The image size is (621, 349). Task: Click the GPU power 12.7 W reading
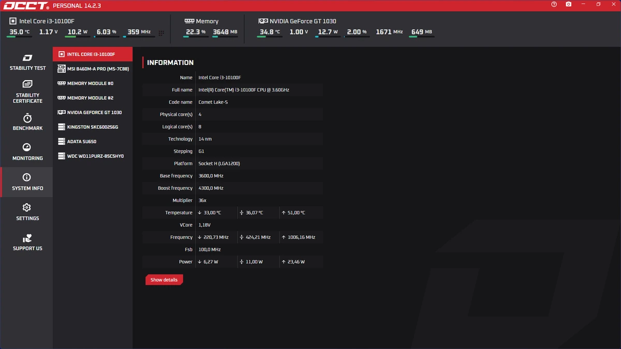coord(328,32)
